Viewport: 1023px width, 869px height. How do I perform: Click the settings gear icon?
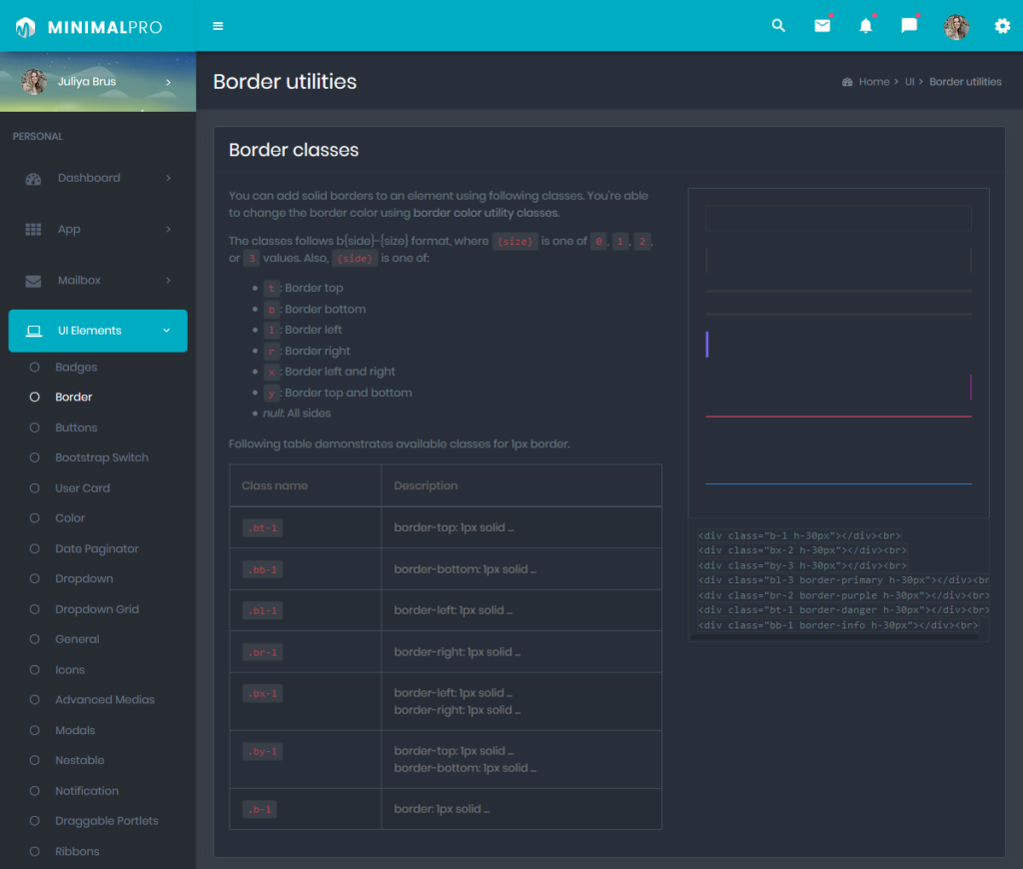click(1002, 25)
